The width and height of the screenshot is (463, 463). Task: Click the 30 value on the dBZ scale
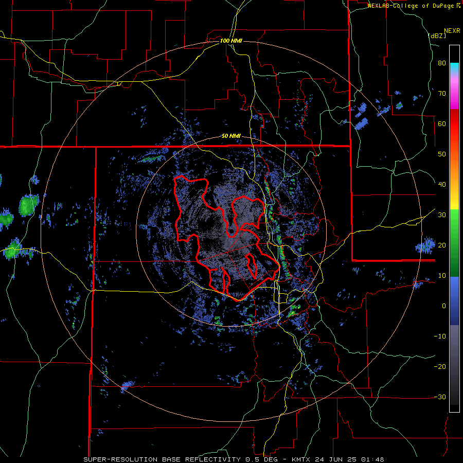point(442,215)
